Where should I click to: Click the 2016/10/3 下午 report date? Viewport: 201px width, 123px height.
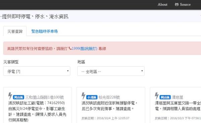tap(185, 118)
